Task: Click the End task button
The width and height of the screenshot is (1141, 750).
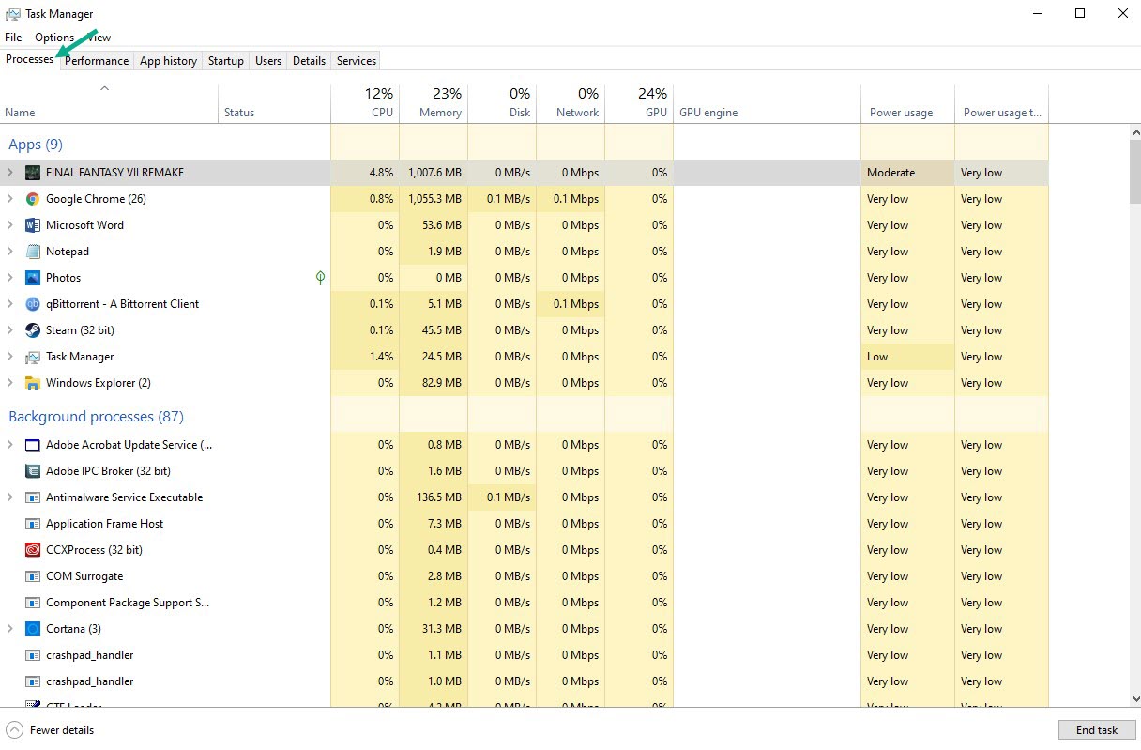Action: [1097, 729]
